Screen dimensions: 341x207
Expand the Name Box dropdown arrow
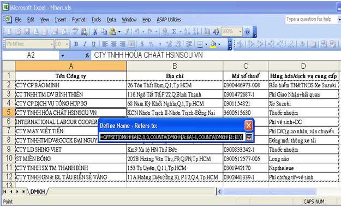point(63,56)
